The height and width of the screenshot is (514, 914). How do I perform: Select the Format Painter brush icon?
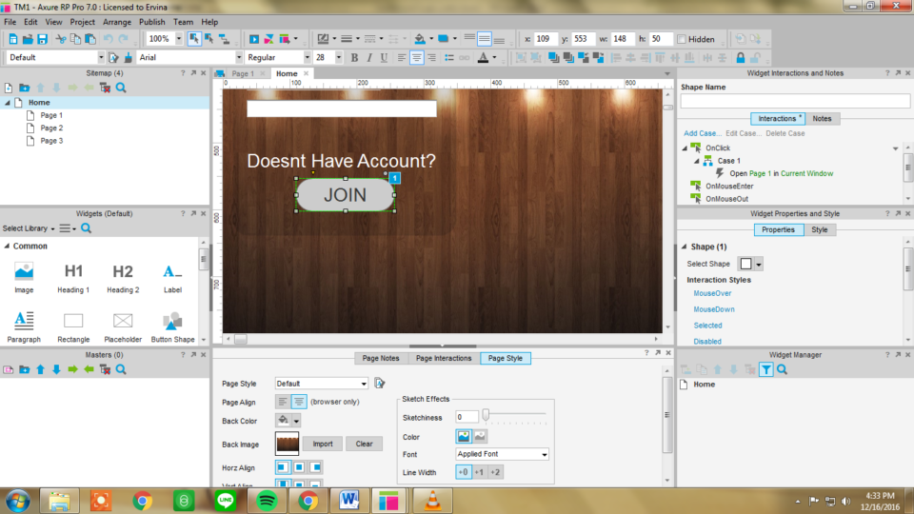coord(127,57)
